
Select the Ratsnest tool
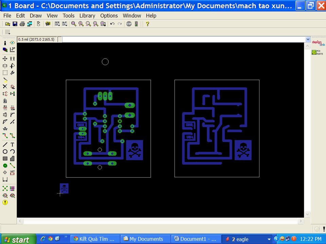pyautogui.click(x=5, y=188)
